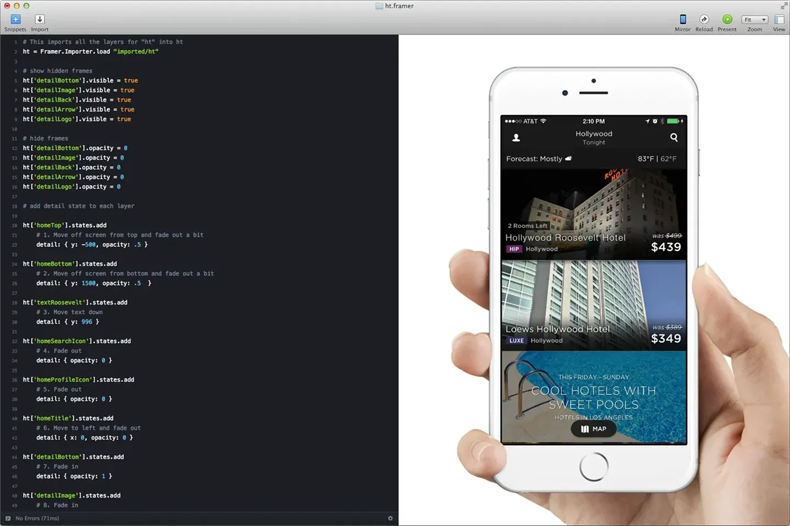Screen dimensions: 790x526
Task: Toggle the View panel icon
Action: [779, 20]
